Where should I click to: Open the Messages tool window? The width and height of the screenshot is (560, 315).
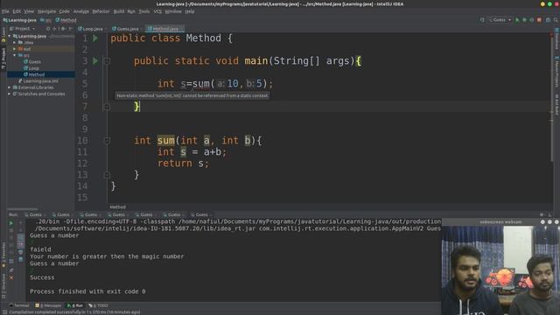[x=49, y=305]
